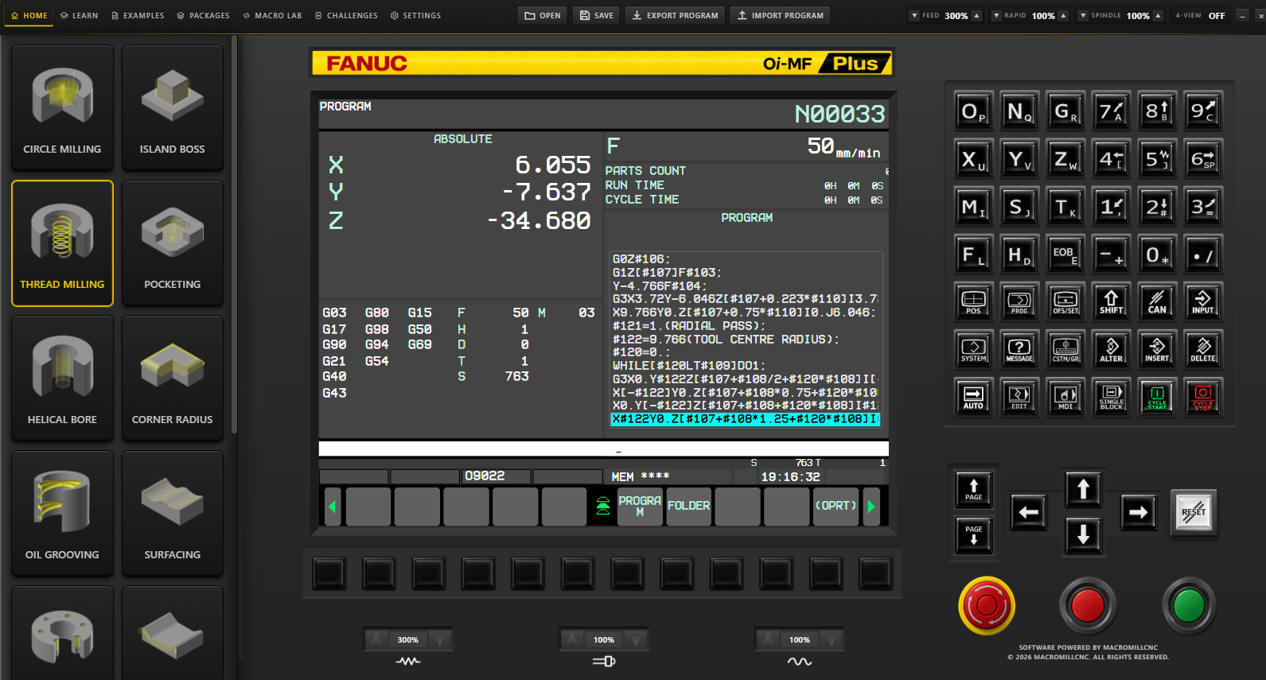Select the (OPRT) soft key
Image resolution: width=1266 pixels, height=680 pixels.
click(x=836, y=507)
